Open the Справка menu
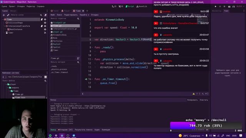The height and width of the screenshot is (138, 246). click(x=41, y=7)
